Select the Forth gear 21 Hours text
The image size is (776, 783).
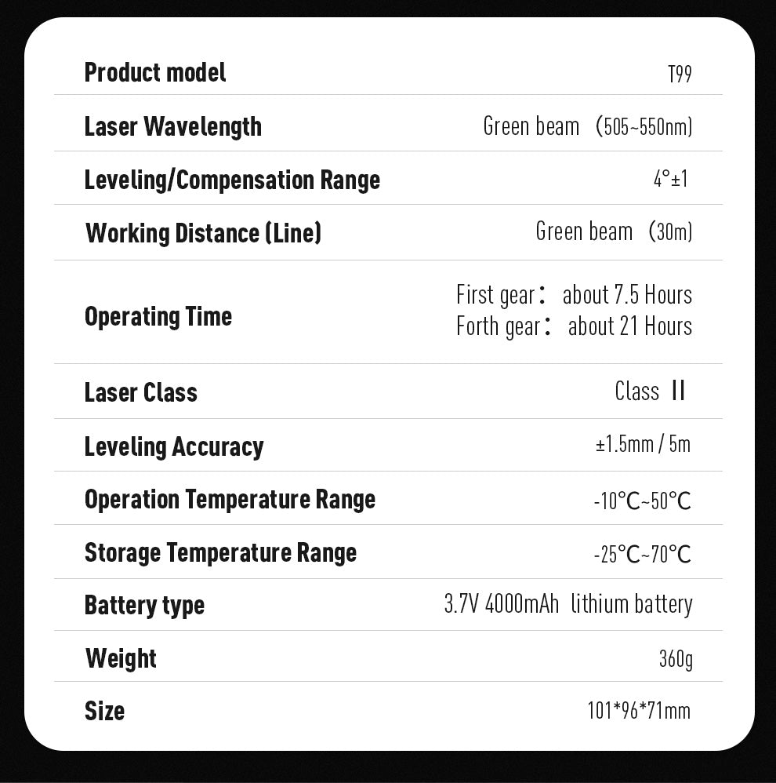click(574, 326)
